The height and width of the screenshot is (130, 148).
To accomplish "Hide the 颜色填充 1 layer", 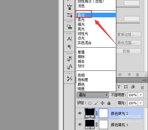I will pos(80,125).
